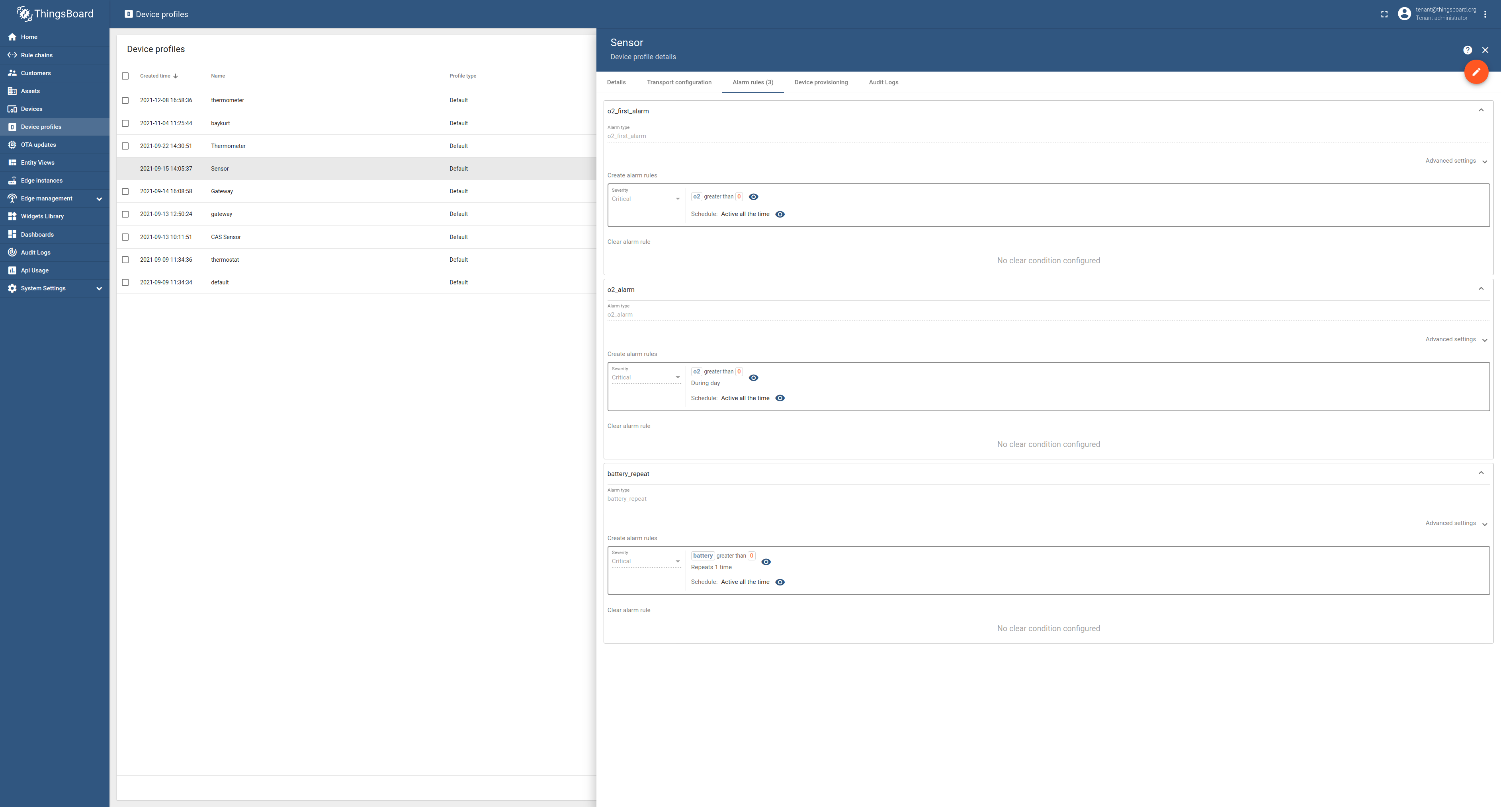Viewport: 1501px width, 807px height.
Task: Switch to the Transport configuration tab
Action: [x=679, y=82]
